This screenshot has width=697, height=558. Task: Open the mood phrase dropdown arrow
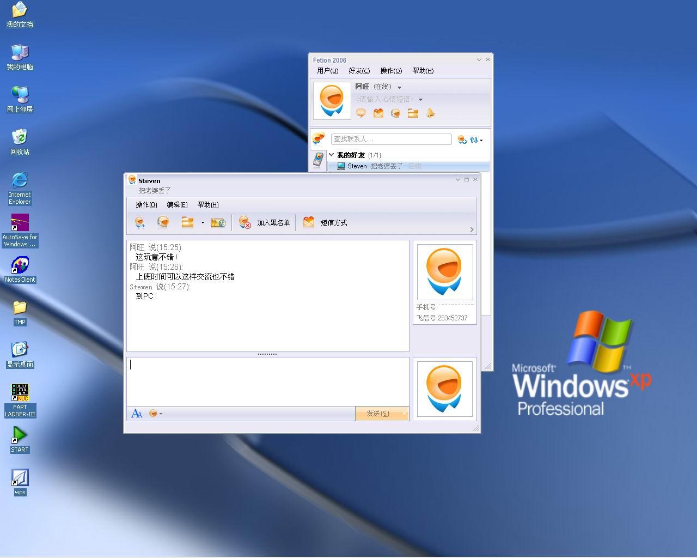pyautogui.click(x=420, y=100)
